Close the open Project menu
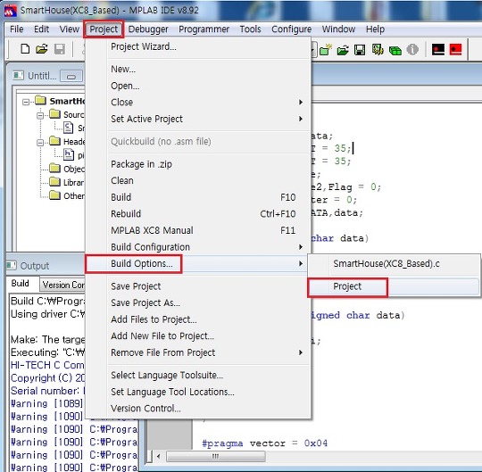The width and height of the screenshot is (482, 472). pyautogui.click(x=104, y=29)
